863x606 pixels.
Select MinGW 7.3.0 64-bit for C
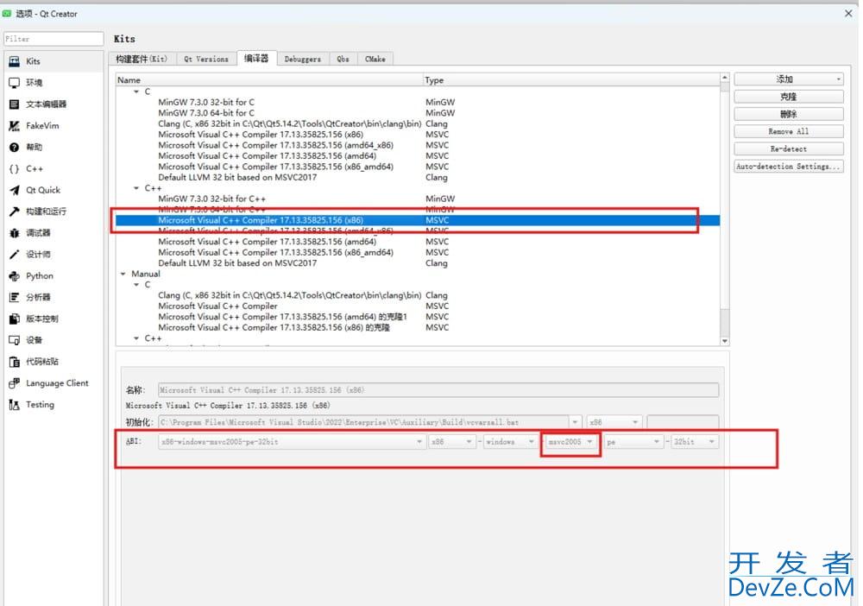tap(206, 113)
